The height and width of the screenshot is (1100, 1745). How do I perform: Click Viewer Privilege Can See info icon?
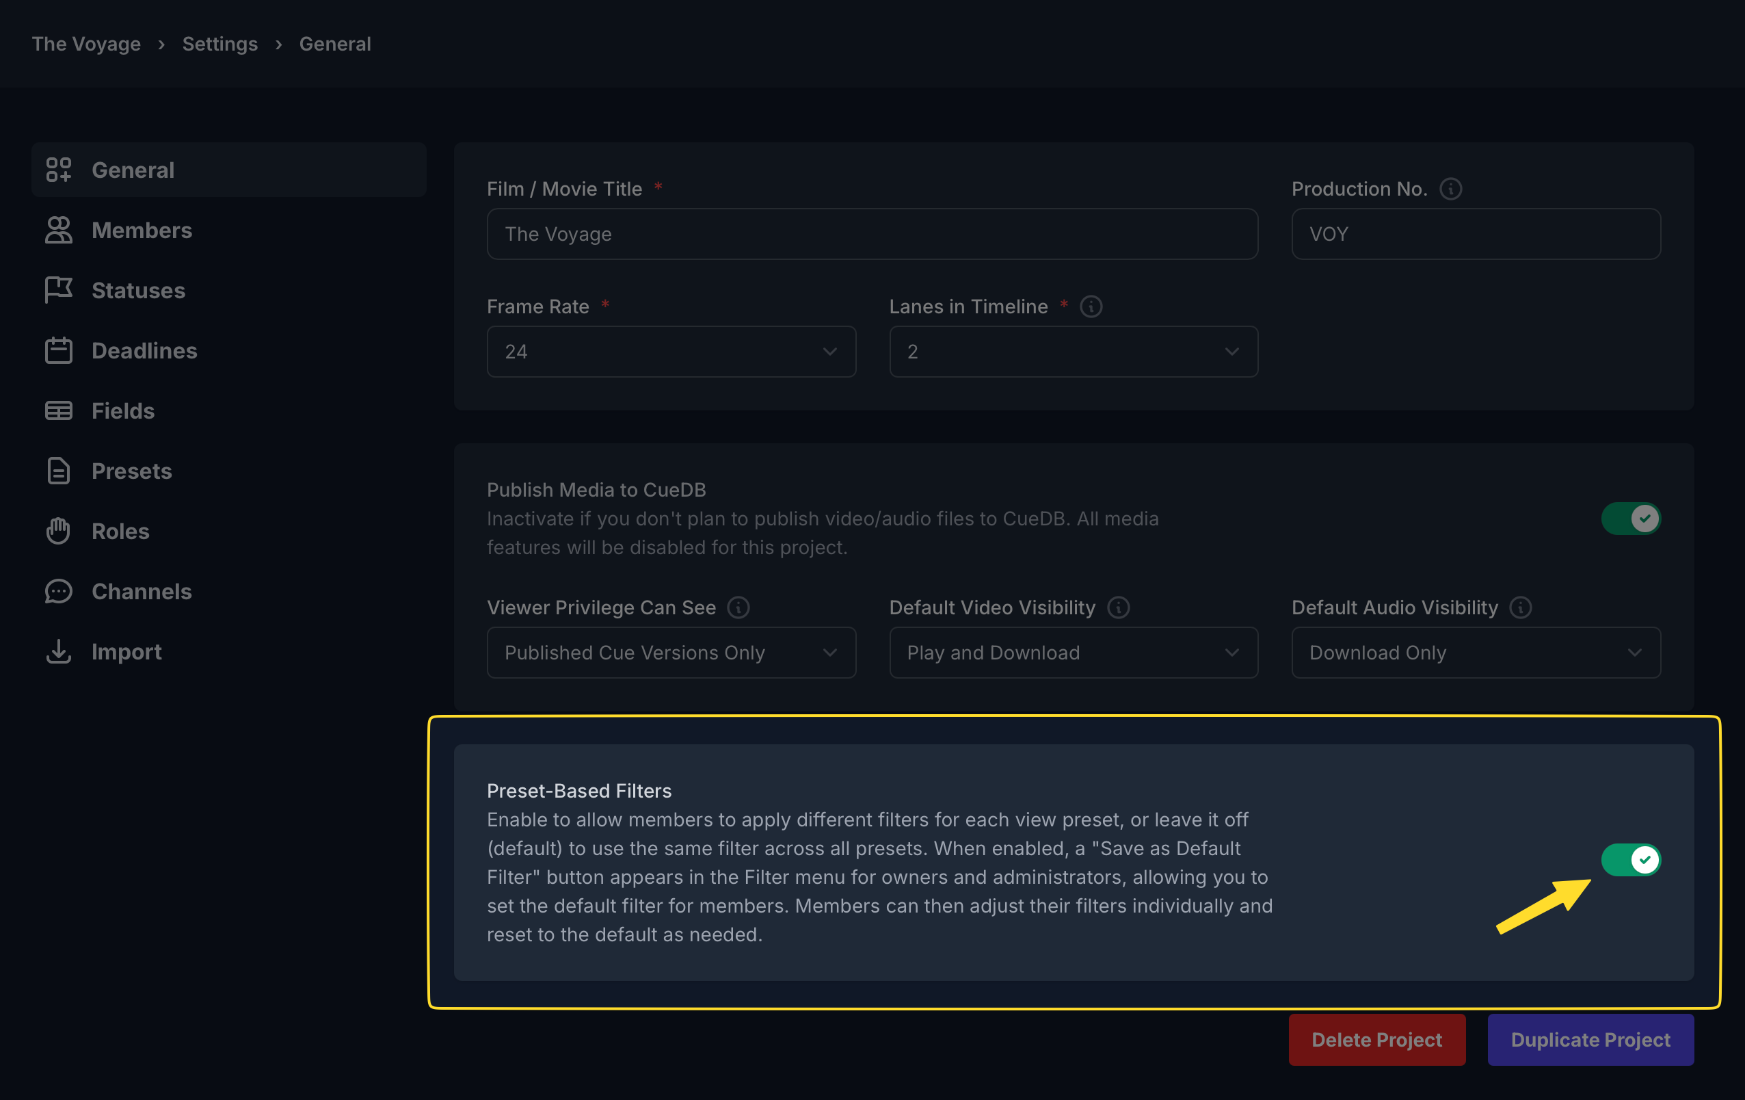(738, 607)
